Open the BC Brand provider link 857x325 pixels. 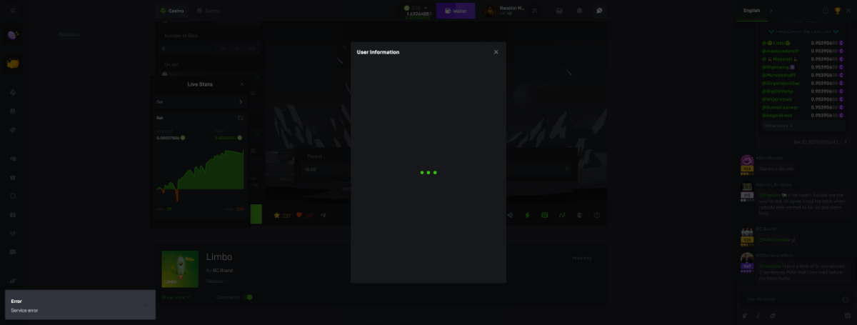(222, 271)
